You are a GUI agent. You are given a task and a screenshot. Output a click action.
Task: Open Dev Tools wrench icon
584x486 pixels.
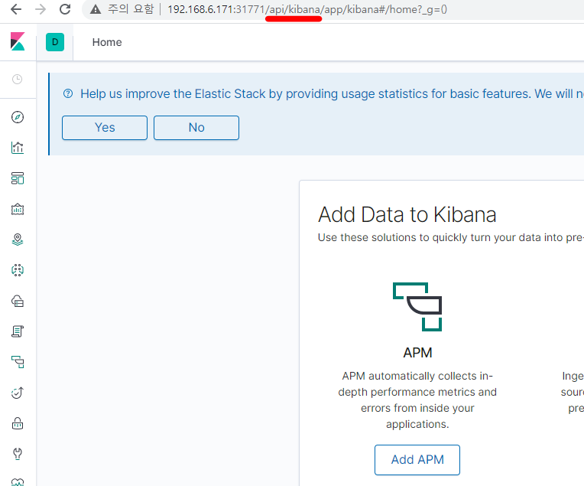click(18, 454)
